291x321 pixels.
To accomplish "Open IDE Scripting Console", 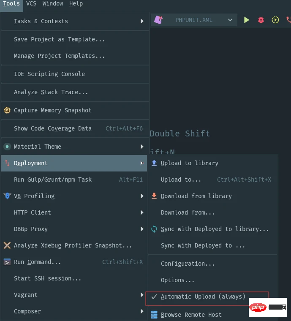I will click(75, 74).
